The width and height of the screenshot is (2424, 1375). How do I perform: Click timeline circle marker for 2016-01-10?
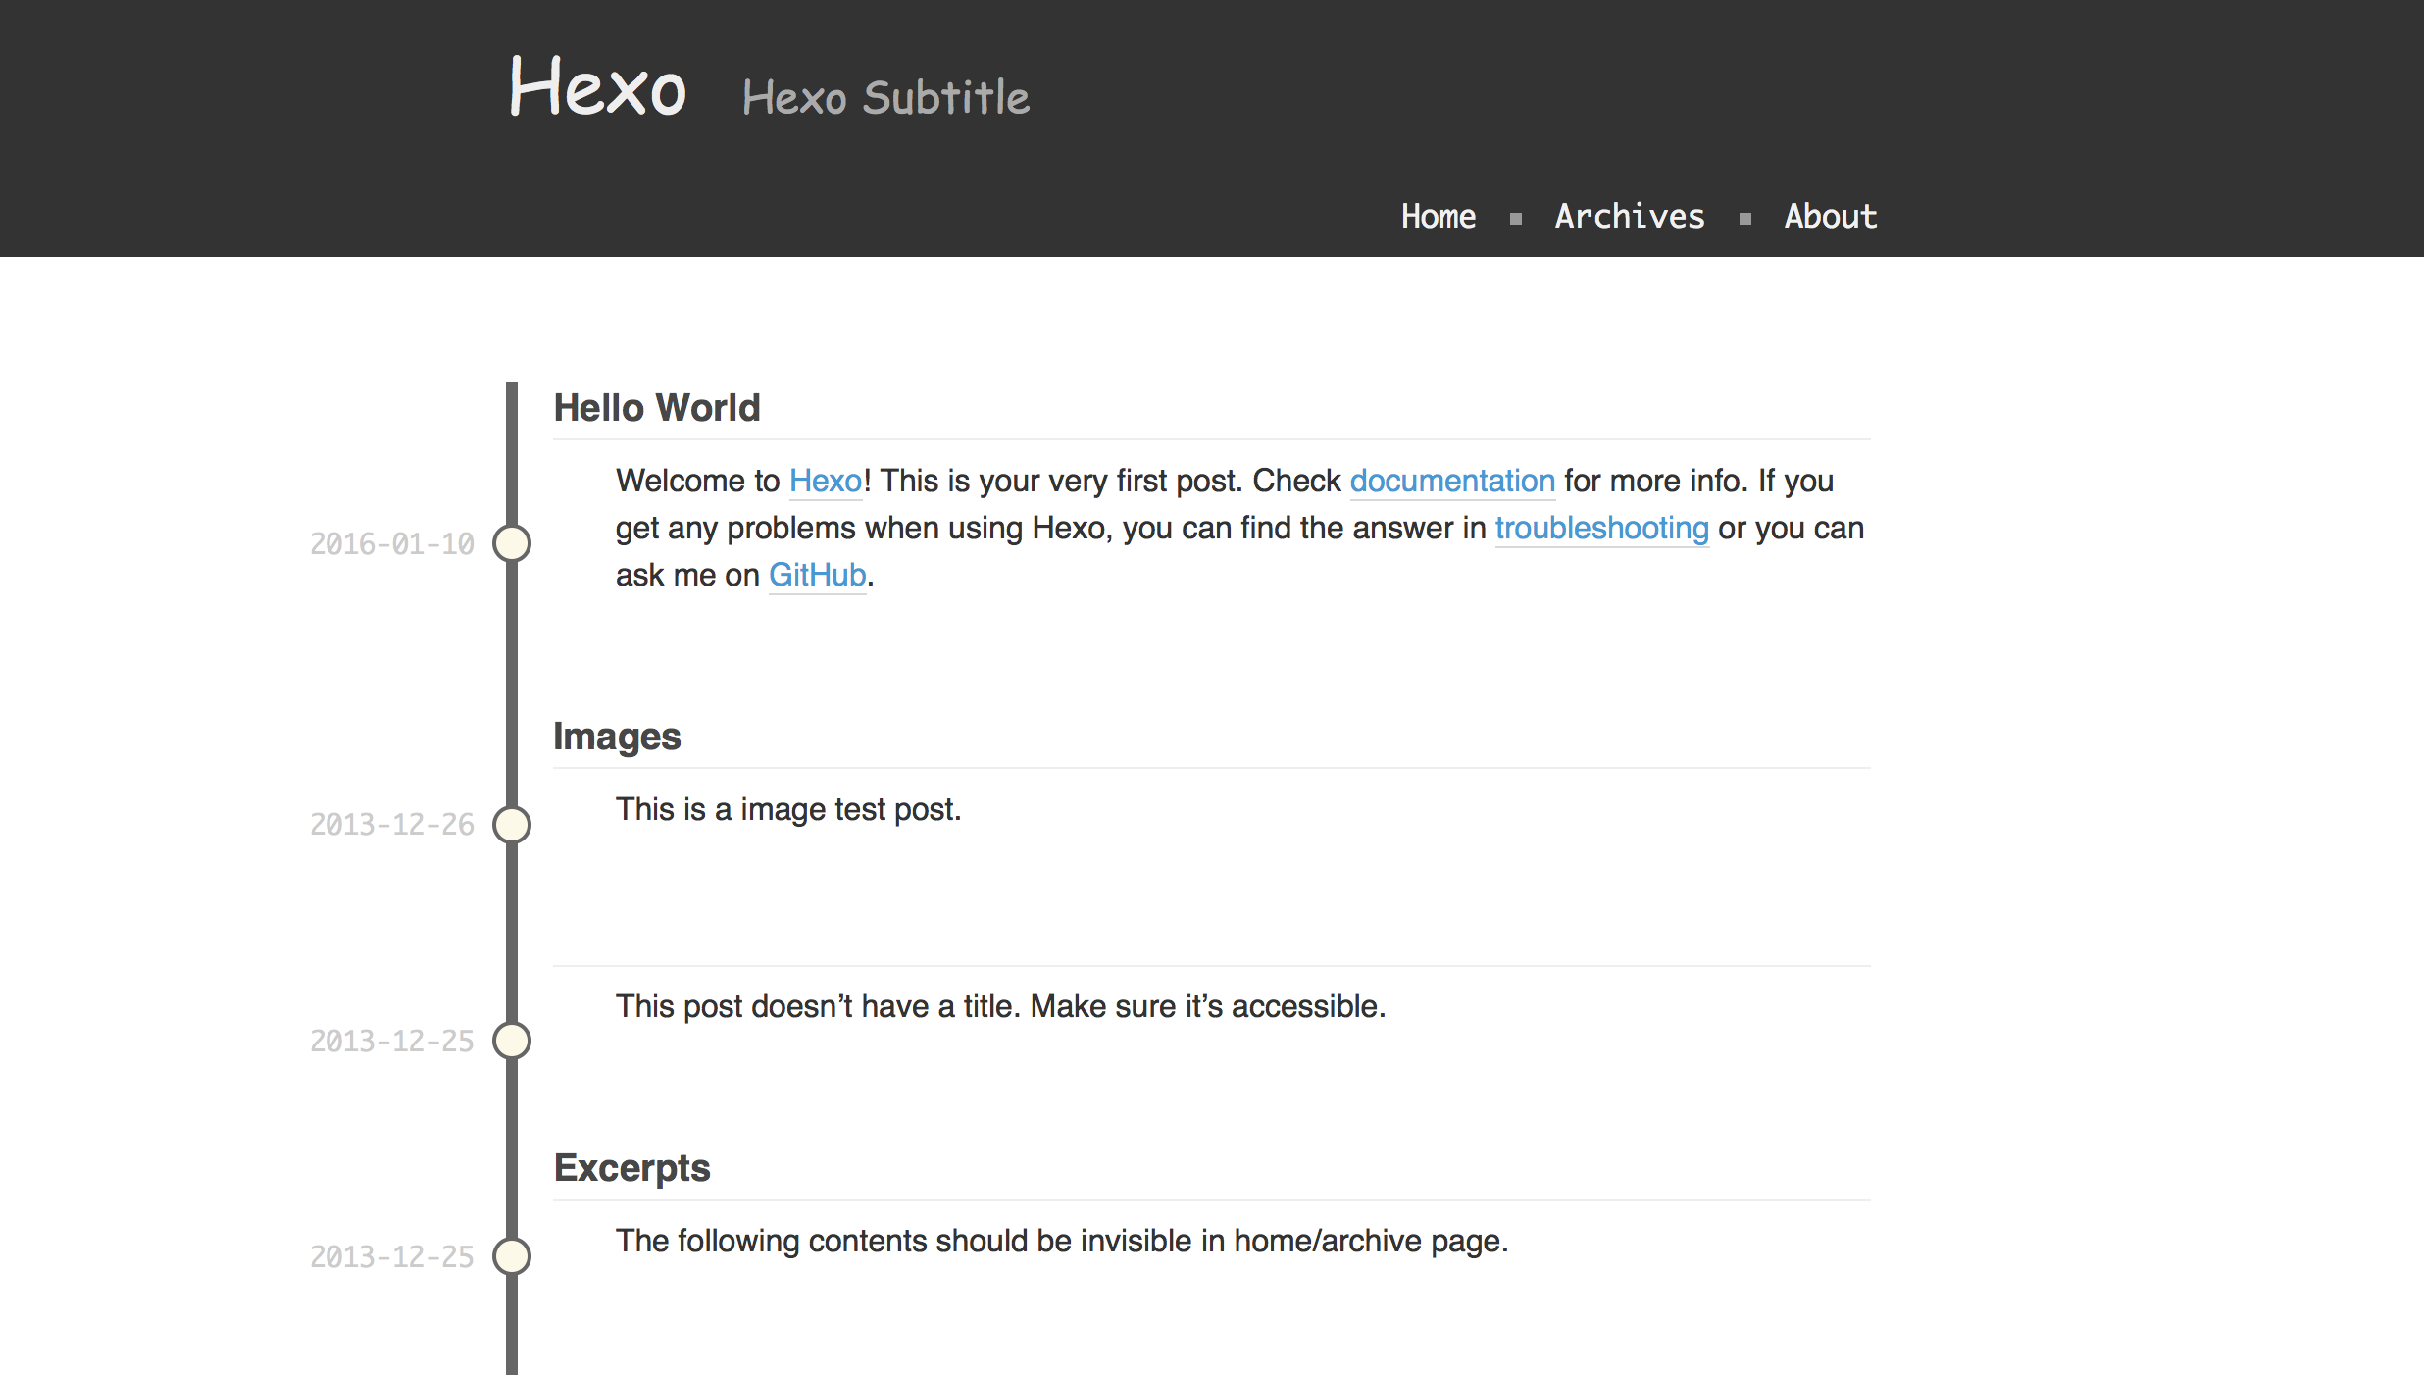512,543
